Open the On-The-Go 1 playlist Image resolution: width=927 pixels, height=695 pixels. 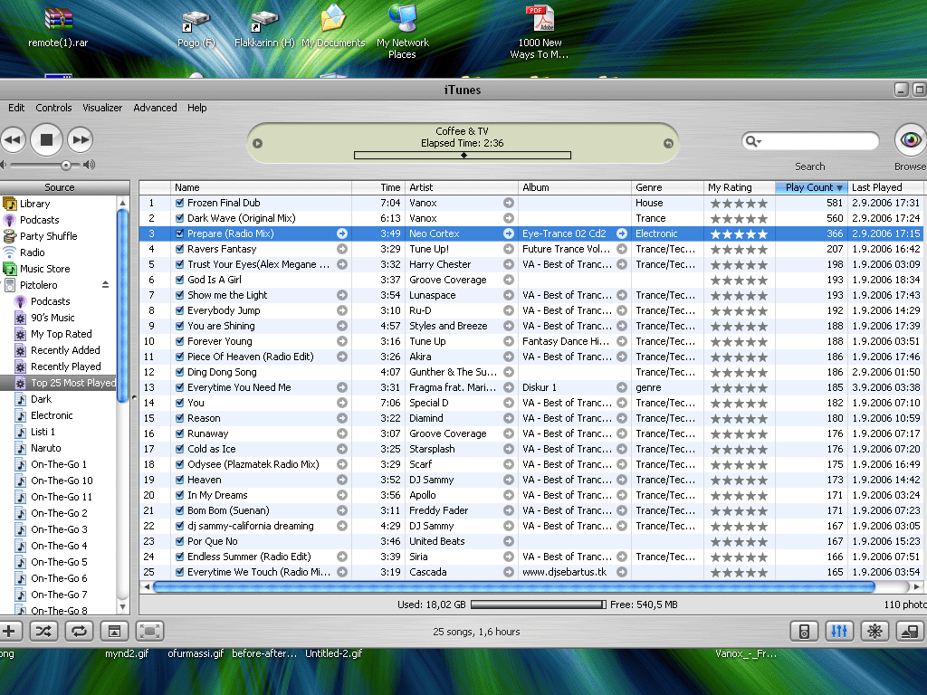(x=59, y=464)
